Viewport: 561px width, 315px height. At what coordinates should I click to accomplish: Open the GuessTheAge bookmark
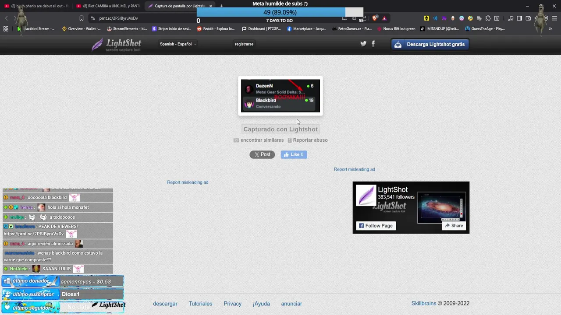click(x=485, y=29)
